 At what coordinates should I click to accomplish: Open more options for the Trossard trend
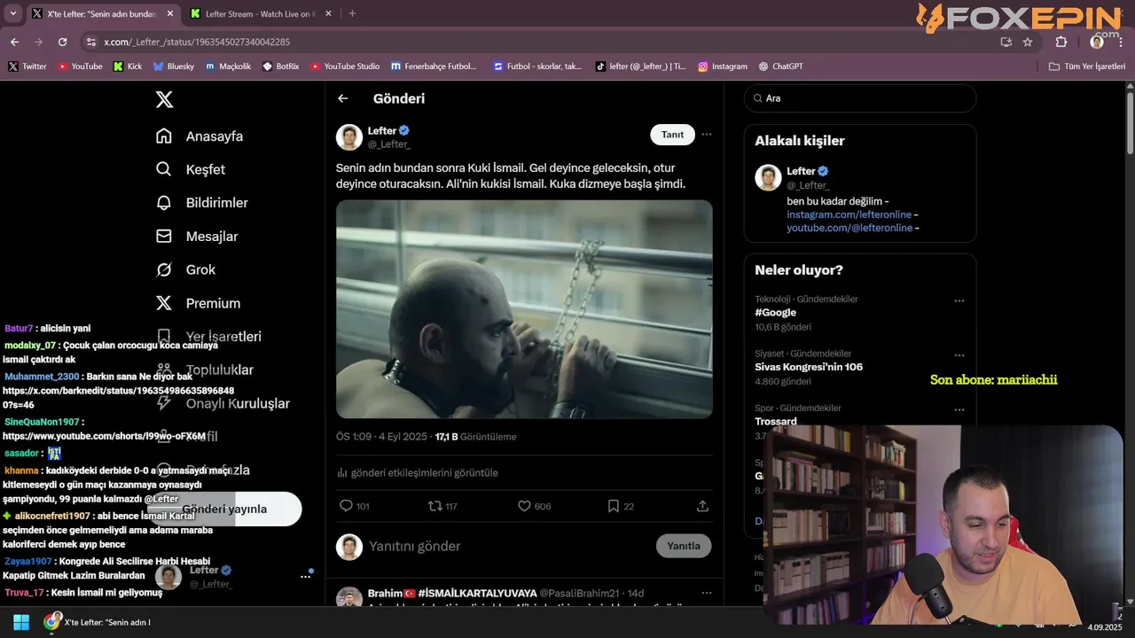coord(959,409)
